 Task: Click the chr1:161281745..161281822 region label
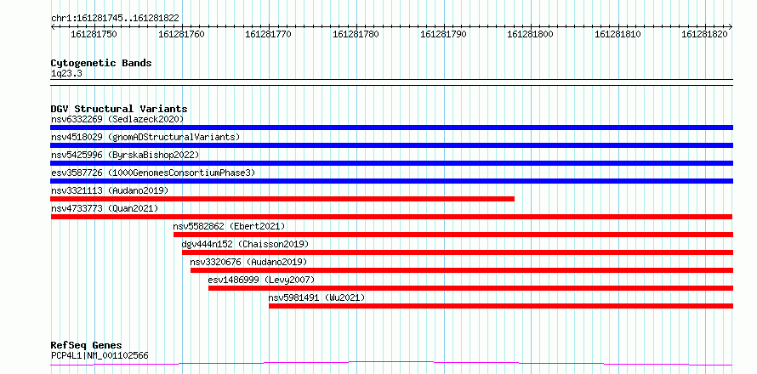(115, 18)
